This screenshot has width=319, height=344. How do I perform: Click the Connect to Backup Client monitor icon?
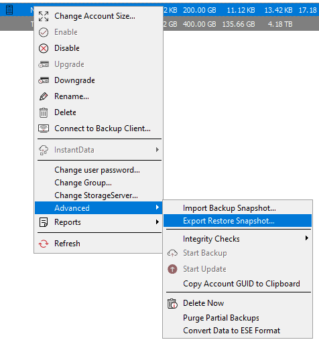point(44,128)
